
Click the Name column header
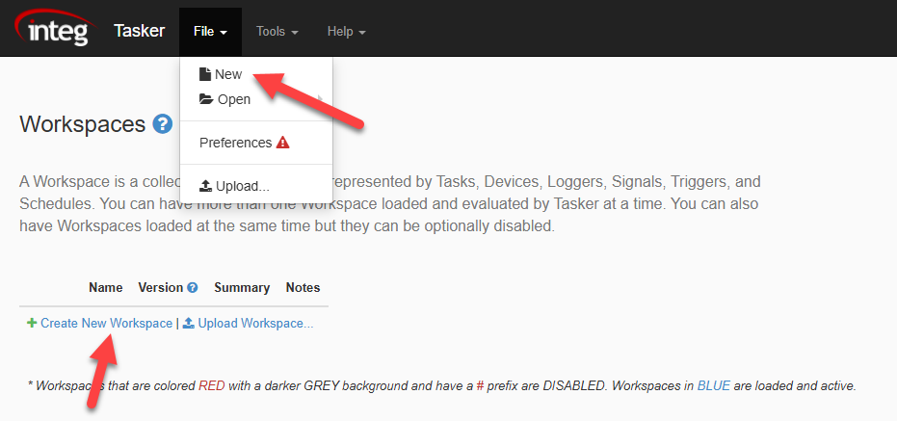[106, 288]
